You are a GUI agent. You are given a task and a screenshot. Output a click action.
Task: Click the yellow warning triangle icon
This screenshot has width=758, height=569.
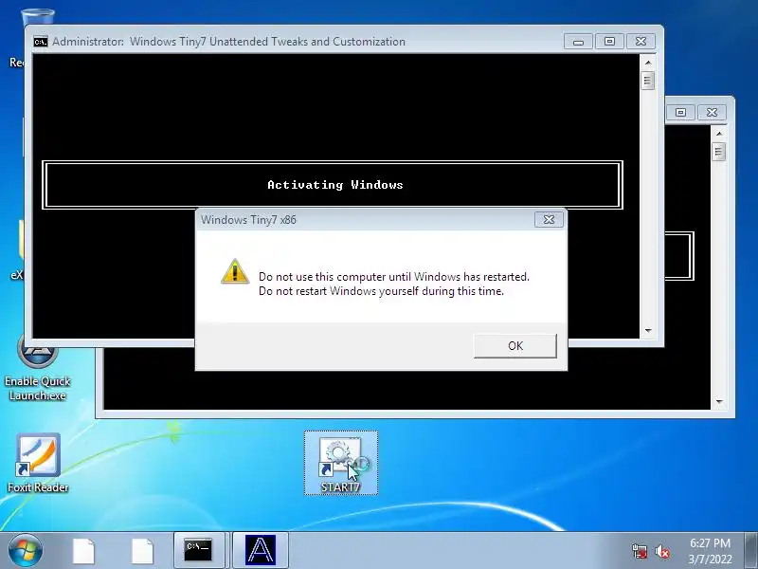pos(235,271)
